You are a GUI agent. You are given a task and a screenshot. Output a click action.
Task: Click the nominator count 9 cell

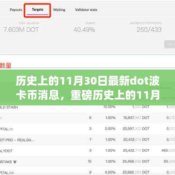(90, 172)
